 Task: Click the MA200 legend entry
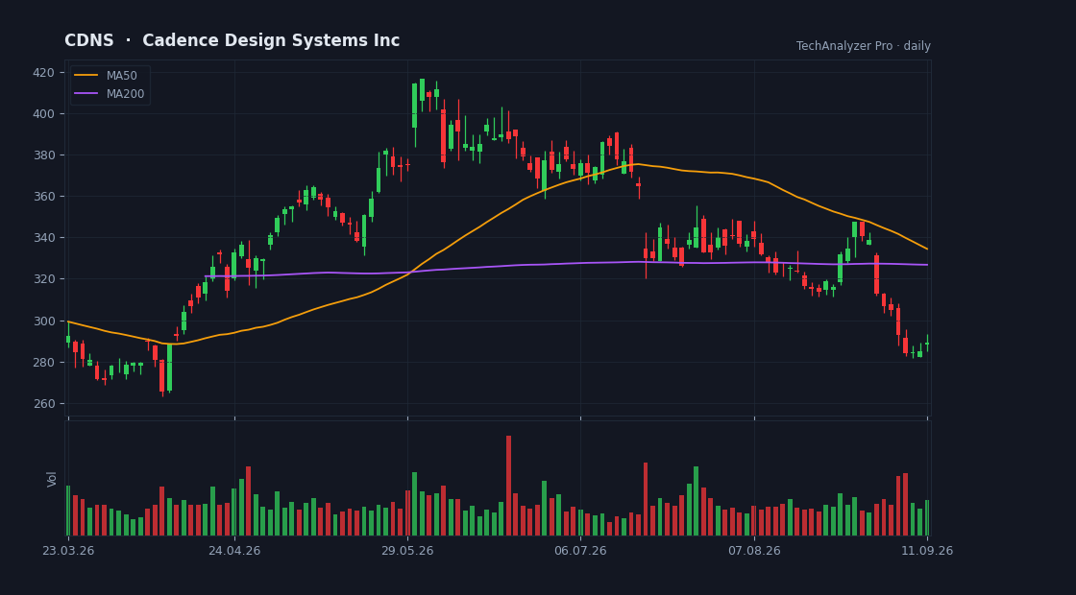(110, 94)
